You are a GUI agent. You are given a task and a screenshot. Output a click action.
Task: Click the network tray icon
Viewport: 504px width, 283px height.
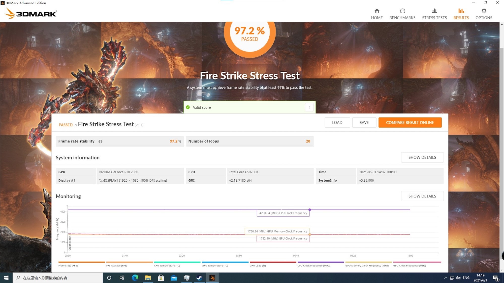pyautogui.click(x=452, y=278)
